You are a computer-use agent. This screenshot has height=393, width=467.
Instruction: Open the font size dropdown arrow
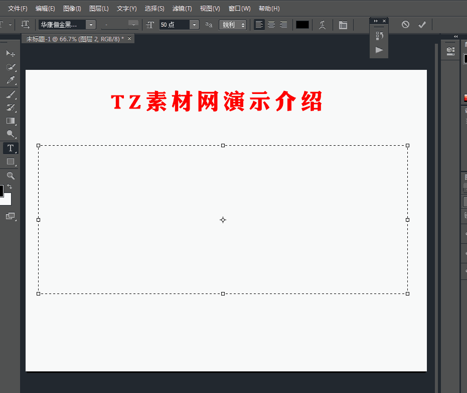click(194, 25)
